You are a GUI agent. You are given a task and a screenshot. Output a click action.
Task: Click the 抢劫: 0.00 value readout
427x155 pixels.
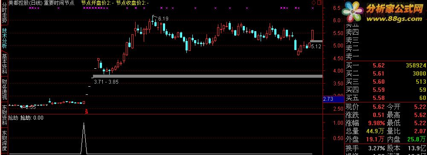tap(32, 118)
